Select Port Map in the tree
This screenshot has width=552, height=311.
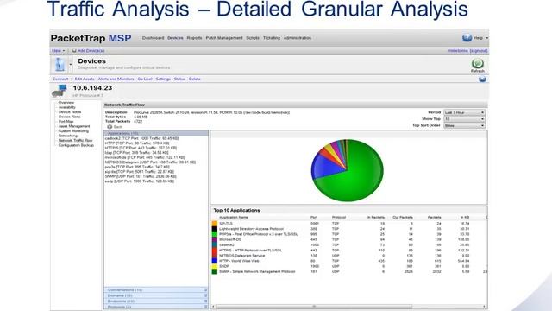[x=66, y=121]
